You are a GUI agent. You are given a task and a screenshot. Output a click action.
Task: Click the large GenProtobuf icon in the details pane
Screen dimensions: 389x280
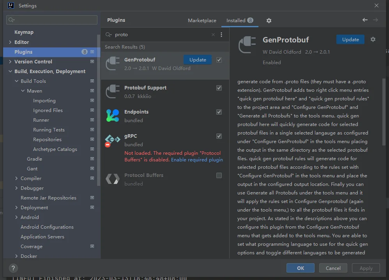coord(247,44)
